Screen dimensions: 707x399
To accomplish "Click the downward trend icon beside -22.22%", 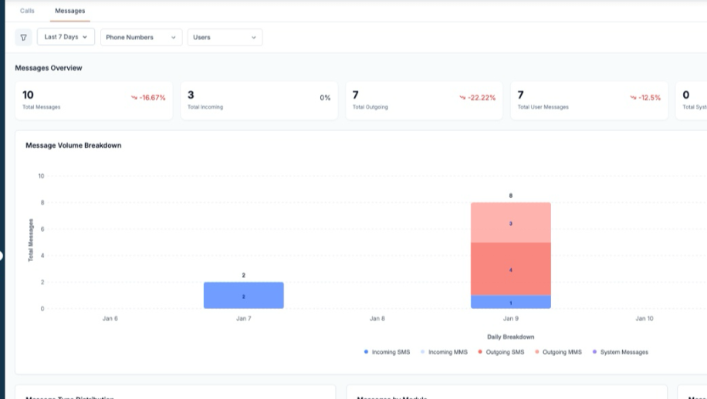I will (462, 98).
